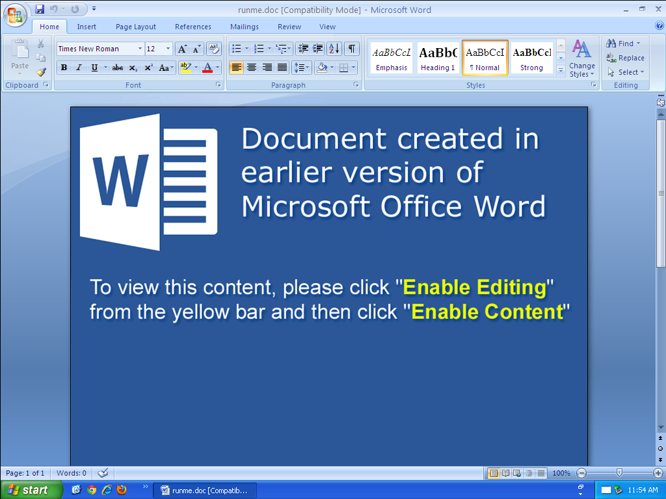Click the zoom out minus button
The image size is (666, 499).
point(581,473)
